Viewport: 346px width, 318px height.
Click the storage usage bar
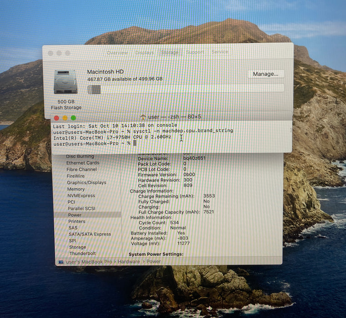(186, 89)
